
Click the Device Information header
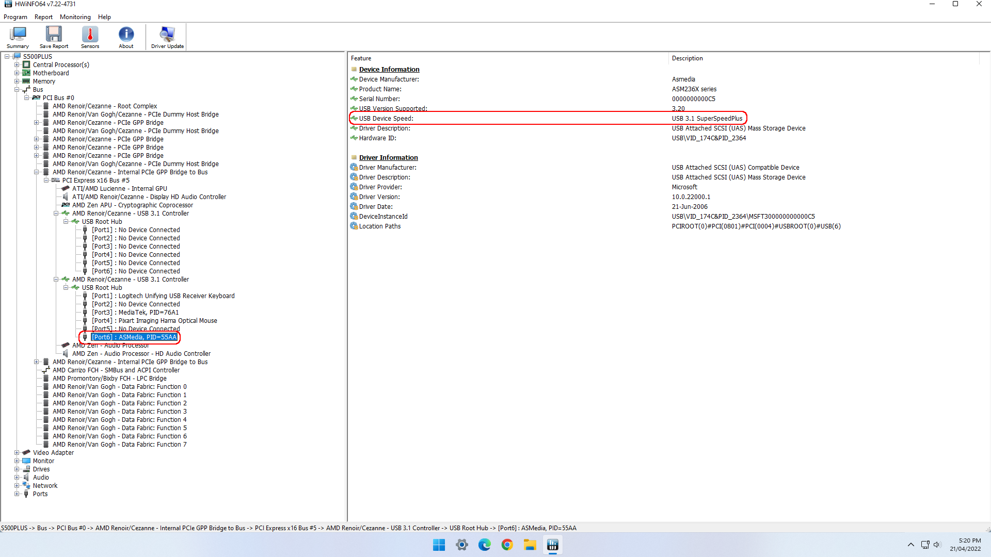pyautogui.click(x=389, y=70)
